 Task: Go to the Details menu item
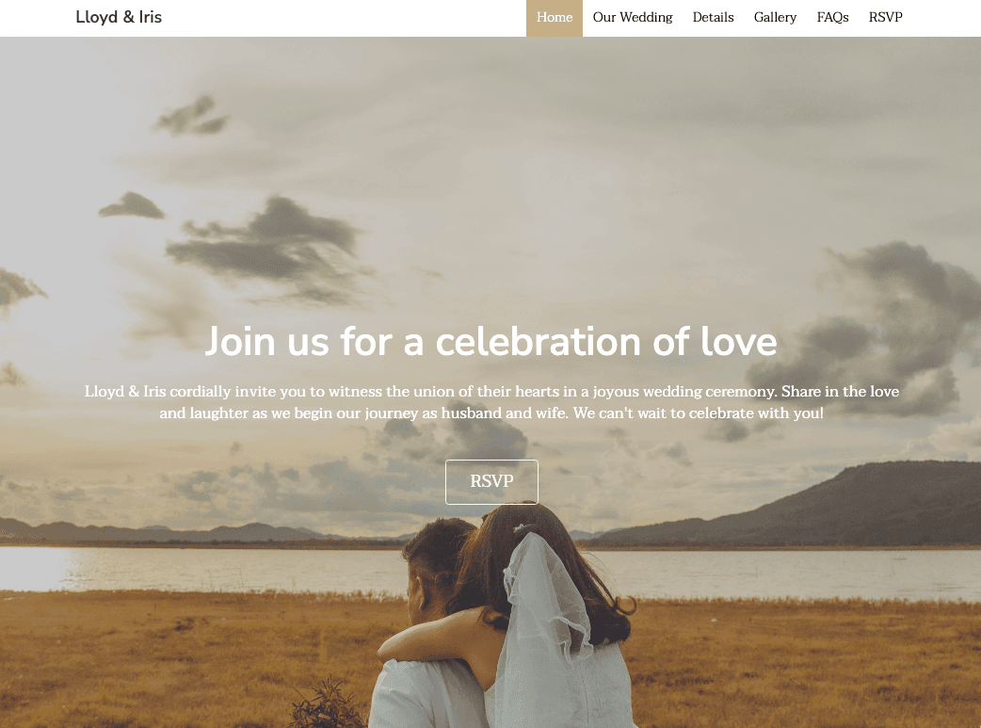(713, 18)
